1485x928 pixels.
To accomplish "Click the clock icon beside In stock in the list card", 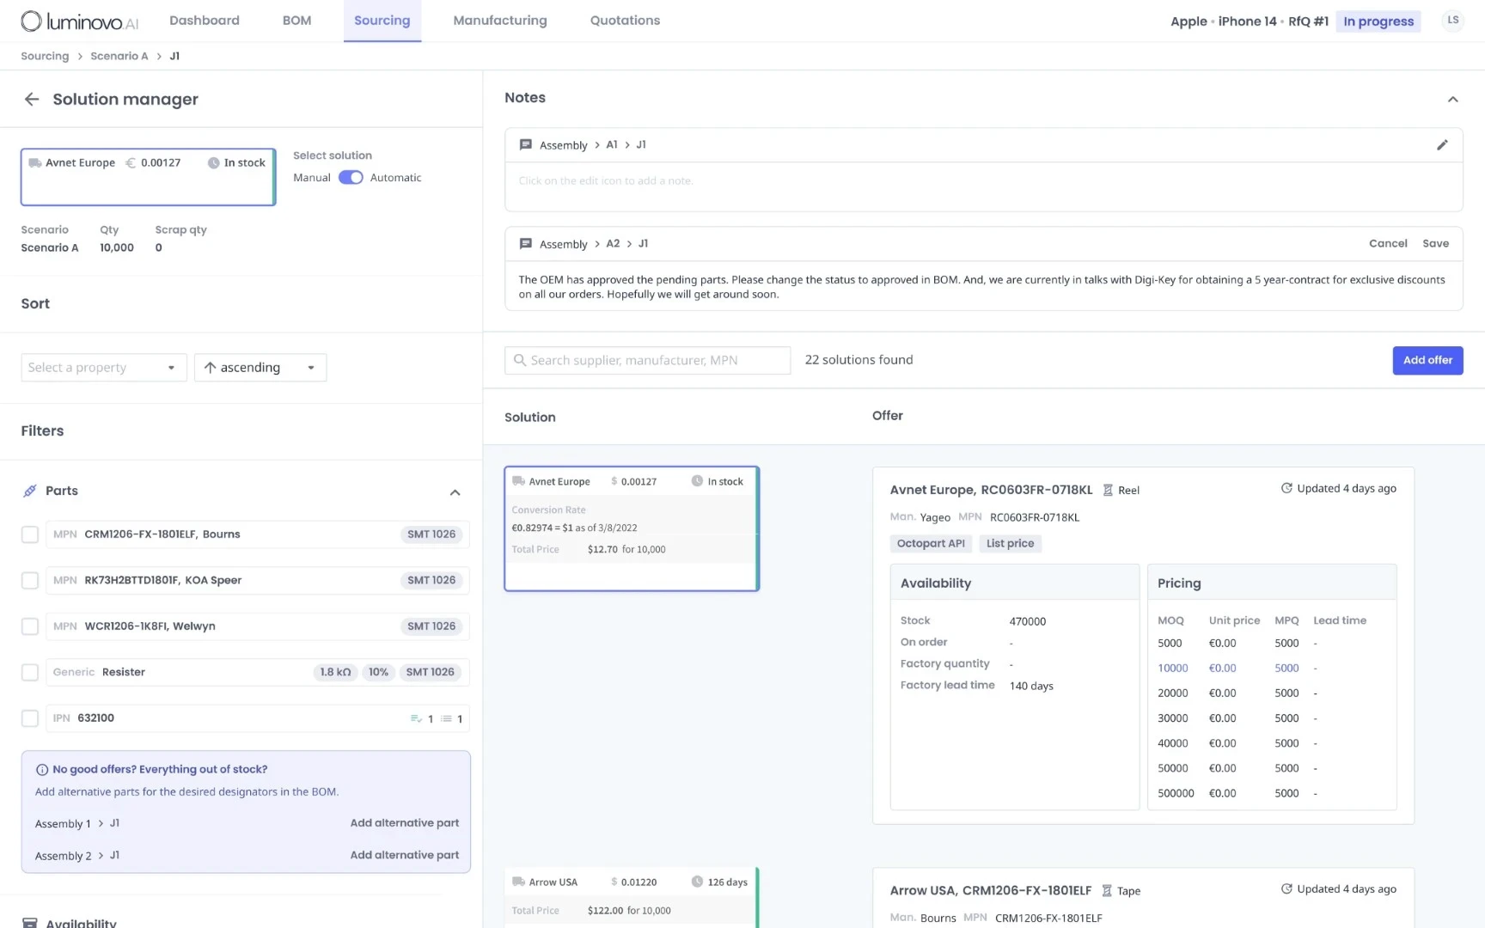I will pyautogui.click(x=697, y=481).
